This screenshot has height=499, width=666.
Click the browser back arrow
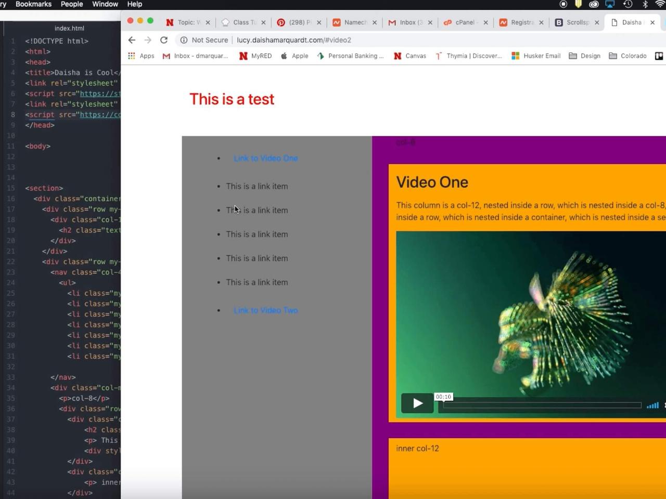pyautogui.click(x=132, y=40)
